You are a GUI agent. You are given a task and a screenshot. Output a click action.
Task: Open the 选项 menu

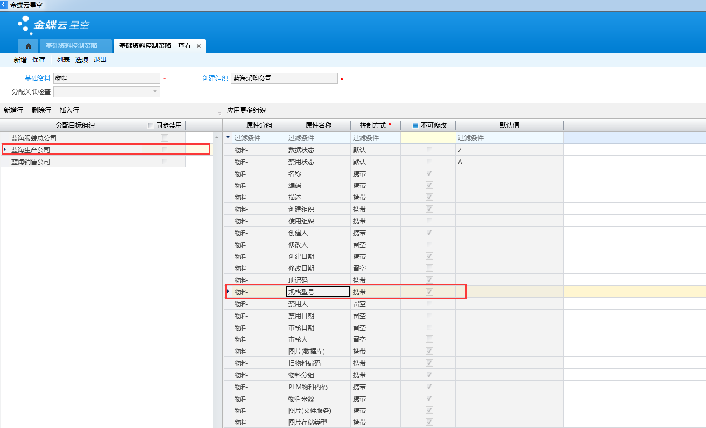82,60
